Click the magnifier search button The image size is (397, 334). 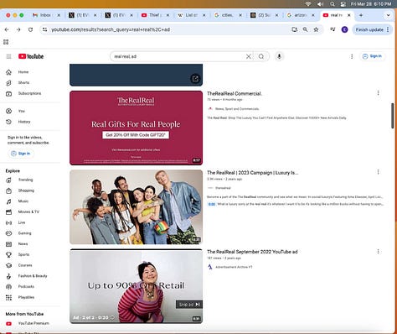(261, 56)
